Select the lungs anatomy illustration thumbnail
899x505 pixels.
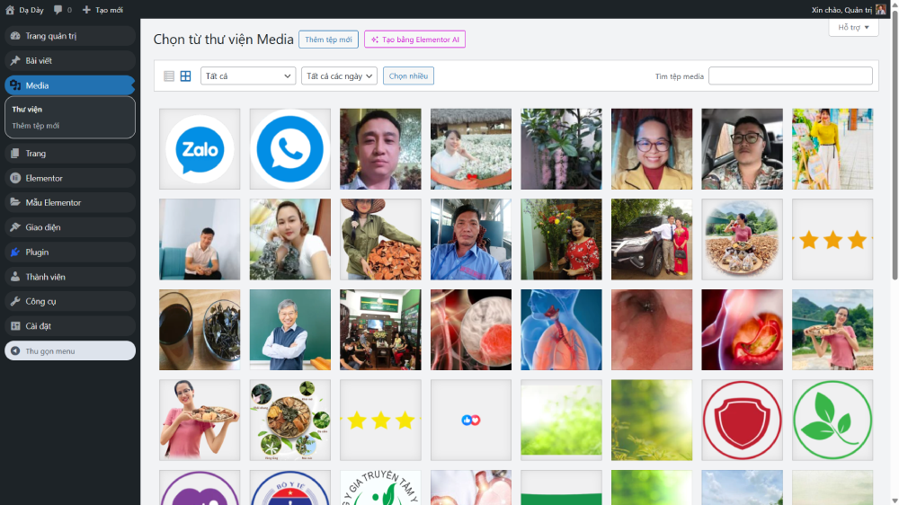[561, 330]
